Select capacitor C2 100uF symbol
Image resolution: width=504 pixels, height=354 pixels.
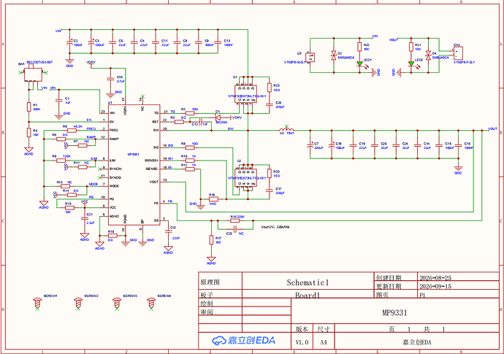[x=69, y=42]
